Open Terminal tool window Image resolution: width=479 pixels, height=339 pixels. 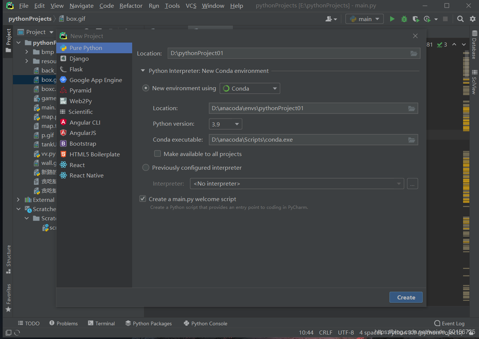click(101, 323)
